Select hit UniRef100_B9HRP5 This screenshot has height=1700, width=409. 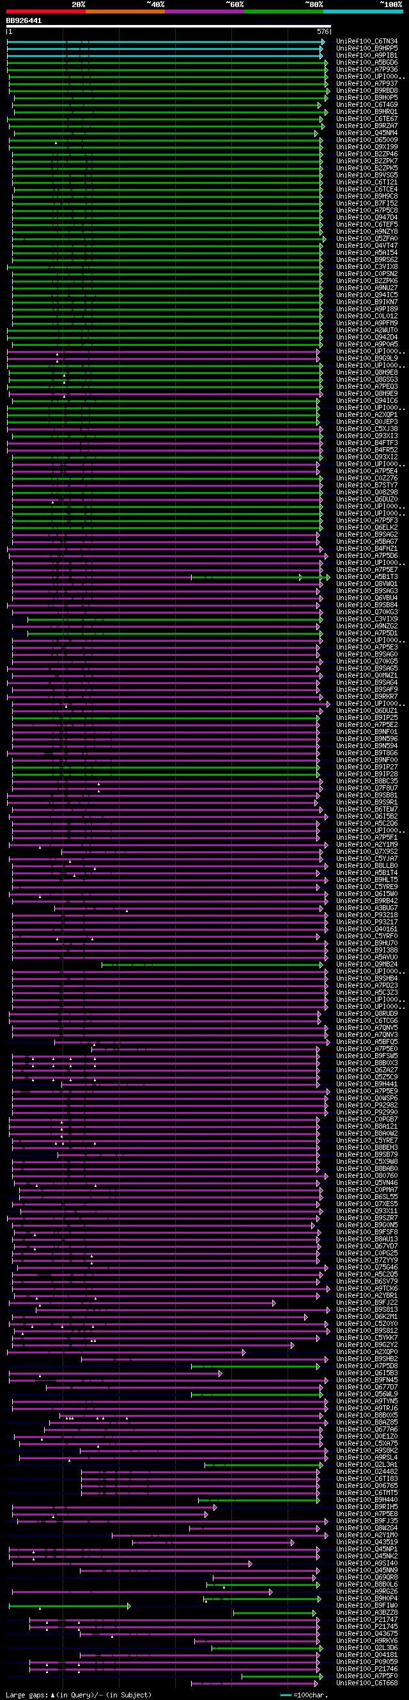(367, 48)
